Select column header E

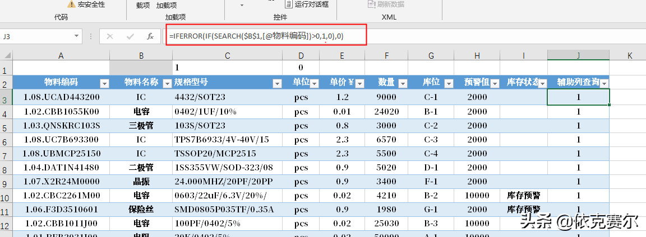coord(342,55)
